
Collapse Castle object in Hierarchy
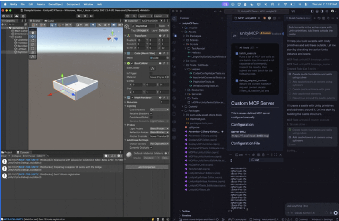click(10, 37)
